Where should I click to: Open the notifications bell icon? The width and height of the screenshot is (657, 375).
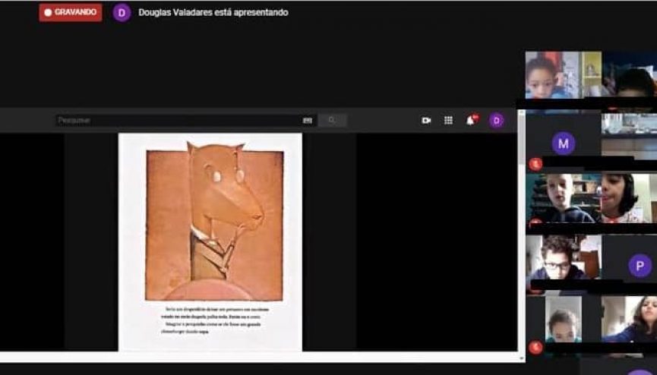coord(472,120)
